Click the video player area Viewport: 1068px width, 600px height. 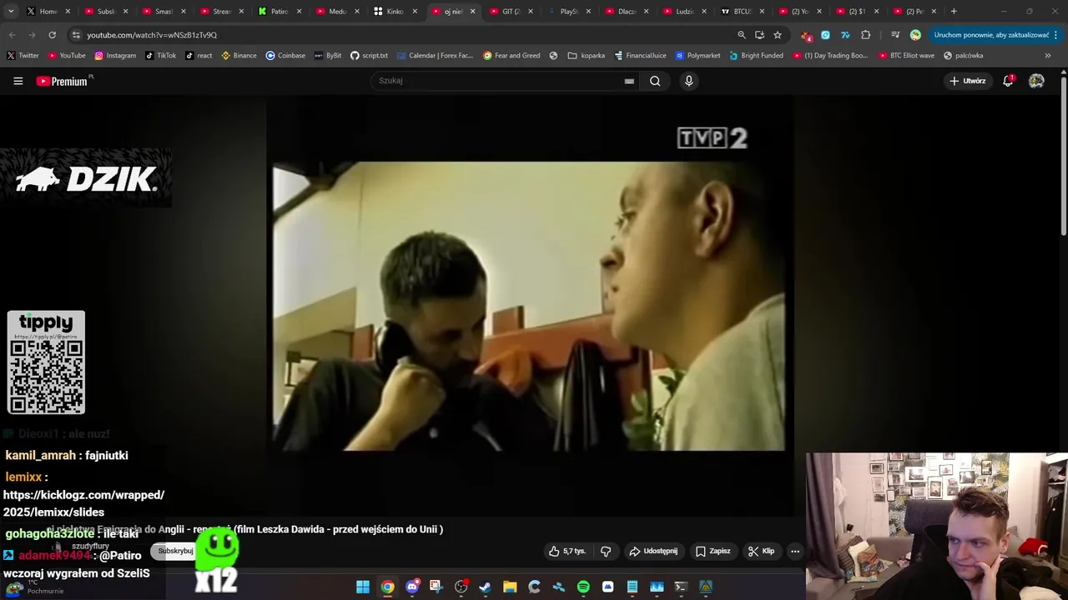529,306
